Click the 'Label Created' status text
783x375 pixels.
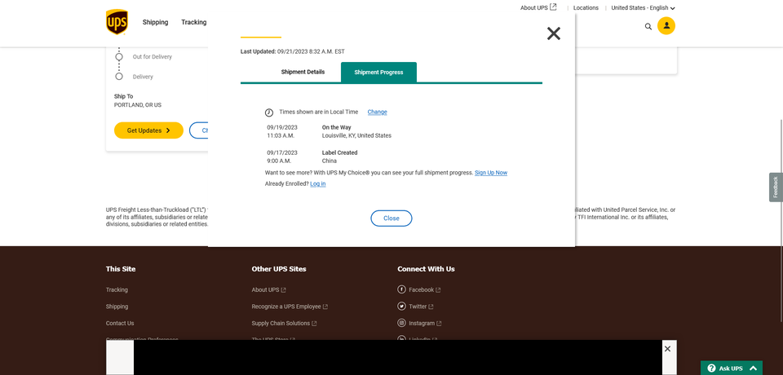[339, 152]
